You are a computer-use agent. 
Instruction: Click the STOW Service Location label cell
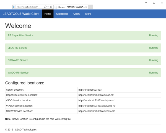point(41,111)
